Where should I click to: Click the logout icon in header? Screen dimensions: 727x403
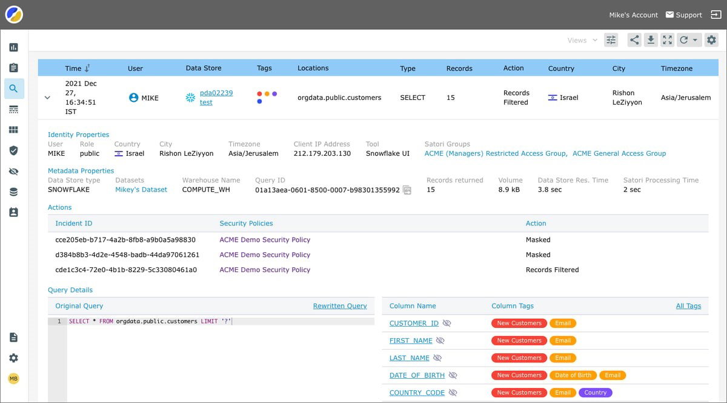click(715, 15)
